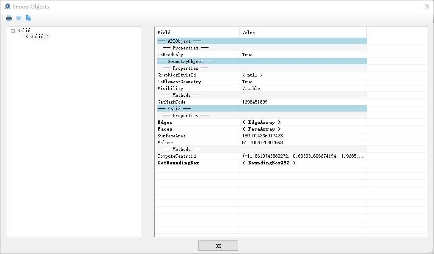
Task: Click the GeometryObject section header
Action: [261, 61]
